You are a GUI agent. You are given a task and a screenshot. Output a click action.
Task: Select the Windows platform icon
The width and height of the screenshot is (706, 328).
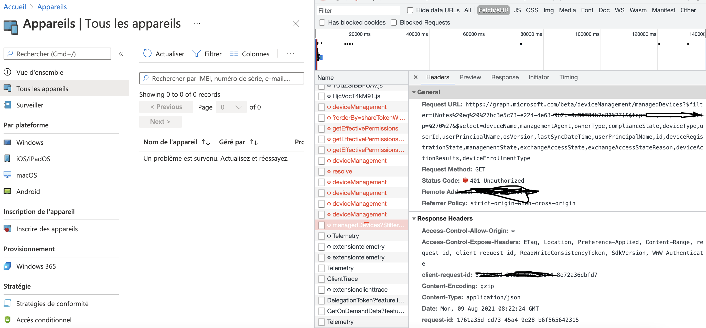coord(8,142)
